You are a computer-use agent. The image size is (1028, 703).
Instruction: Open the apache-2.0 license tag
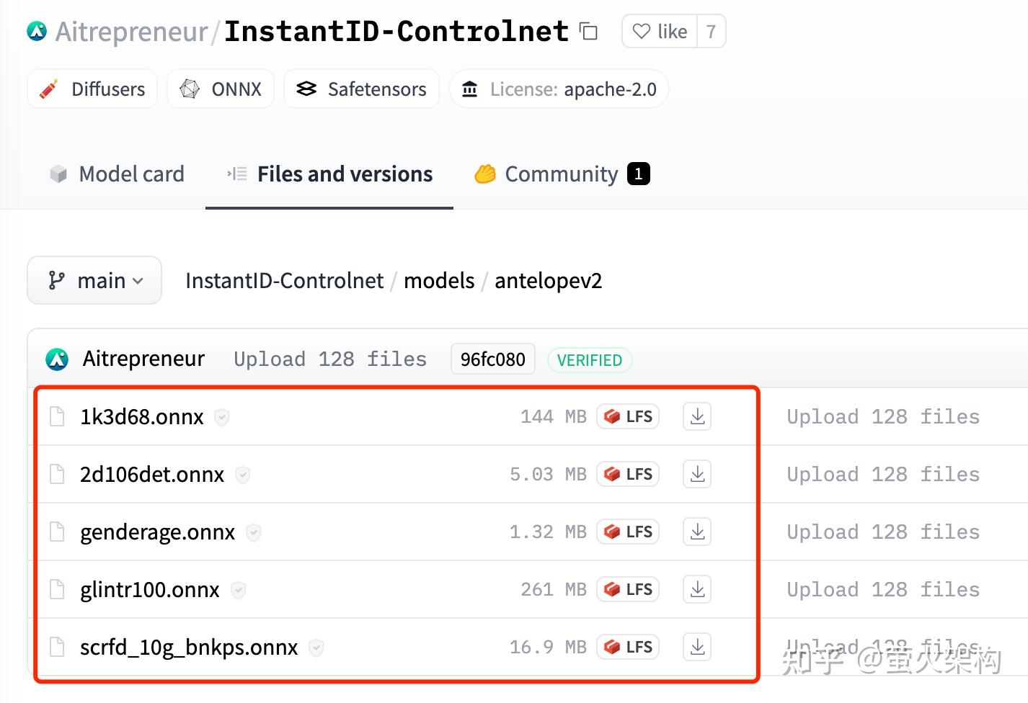click(x=559, y=89)
